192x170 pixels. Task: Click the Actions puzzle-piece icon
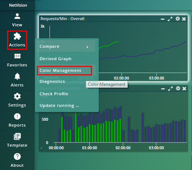pos(17,36)
